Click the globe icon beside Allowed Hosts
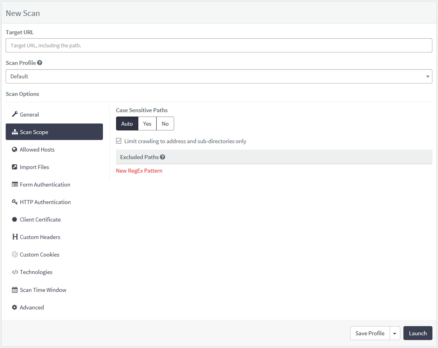438x348 pixels. click(x=15, y=150)
